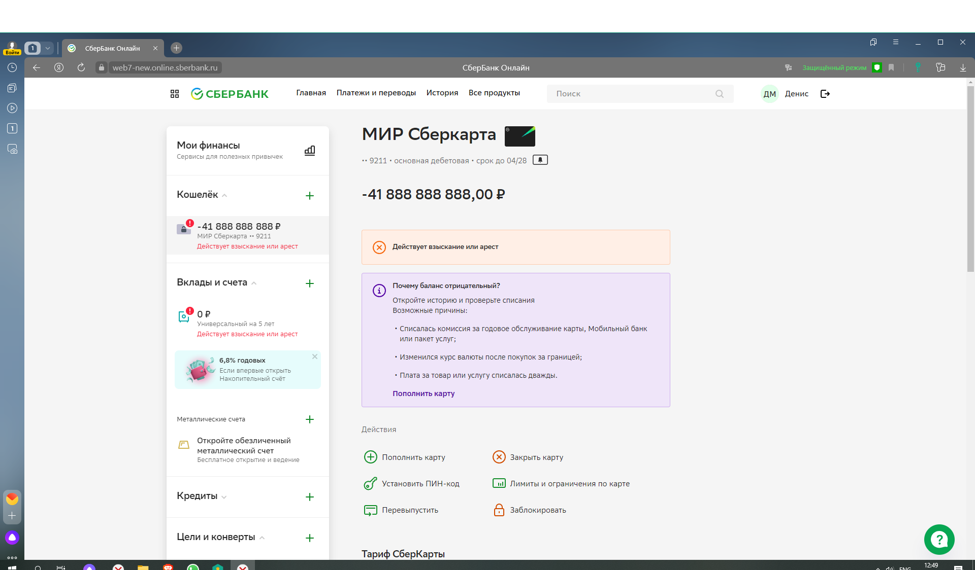Add a metal account with plus icon
Viewport: 975px width, 570px height.
pos(310,419)
